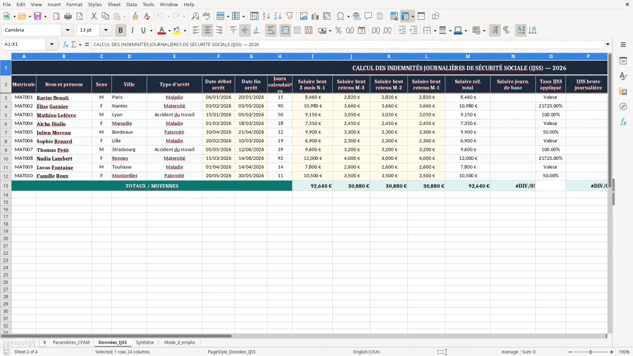Apply the red Font Color swatch
This screenshot has width=633, height=356.
pos(161,31)
